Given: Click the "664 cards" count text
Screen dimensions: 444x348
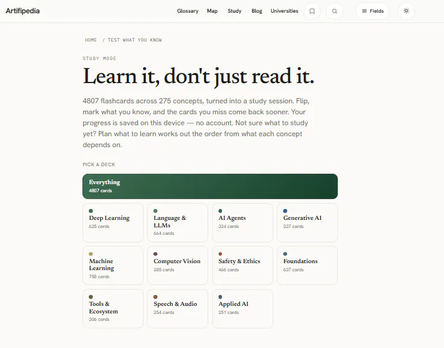Looking at the screenshot, I should (x=164, y=234).
